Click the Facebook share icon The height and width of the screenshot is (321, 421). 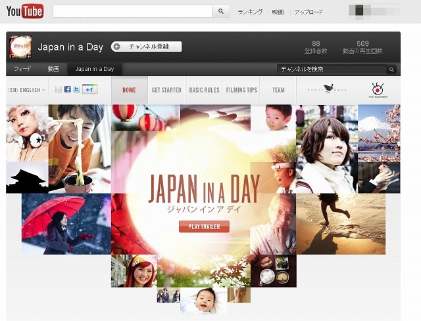coord(67,89)
